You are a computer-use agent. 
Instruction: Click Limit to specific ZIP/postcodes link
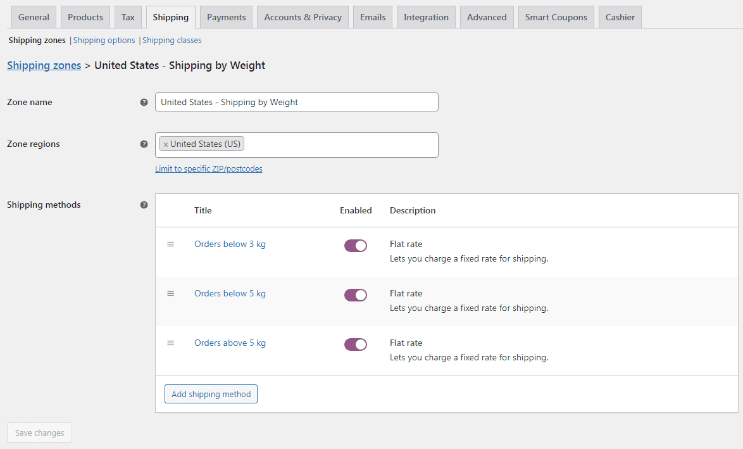click(x=208, y=169)
